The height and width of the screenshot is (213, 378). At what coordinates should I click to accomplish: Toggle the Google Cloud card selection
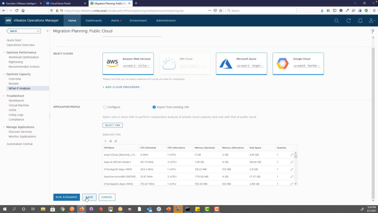(x=298, y=64)
